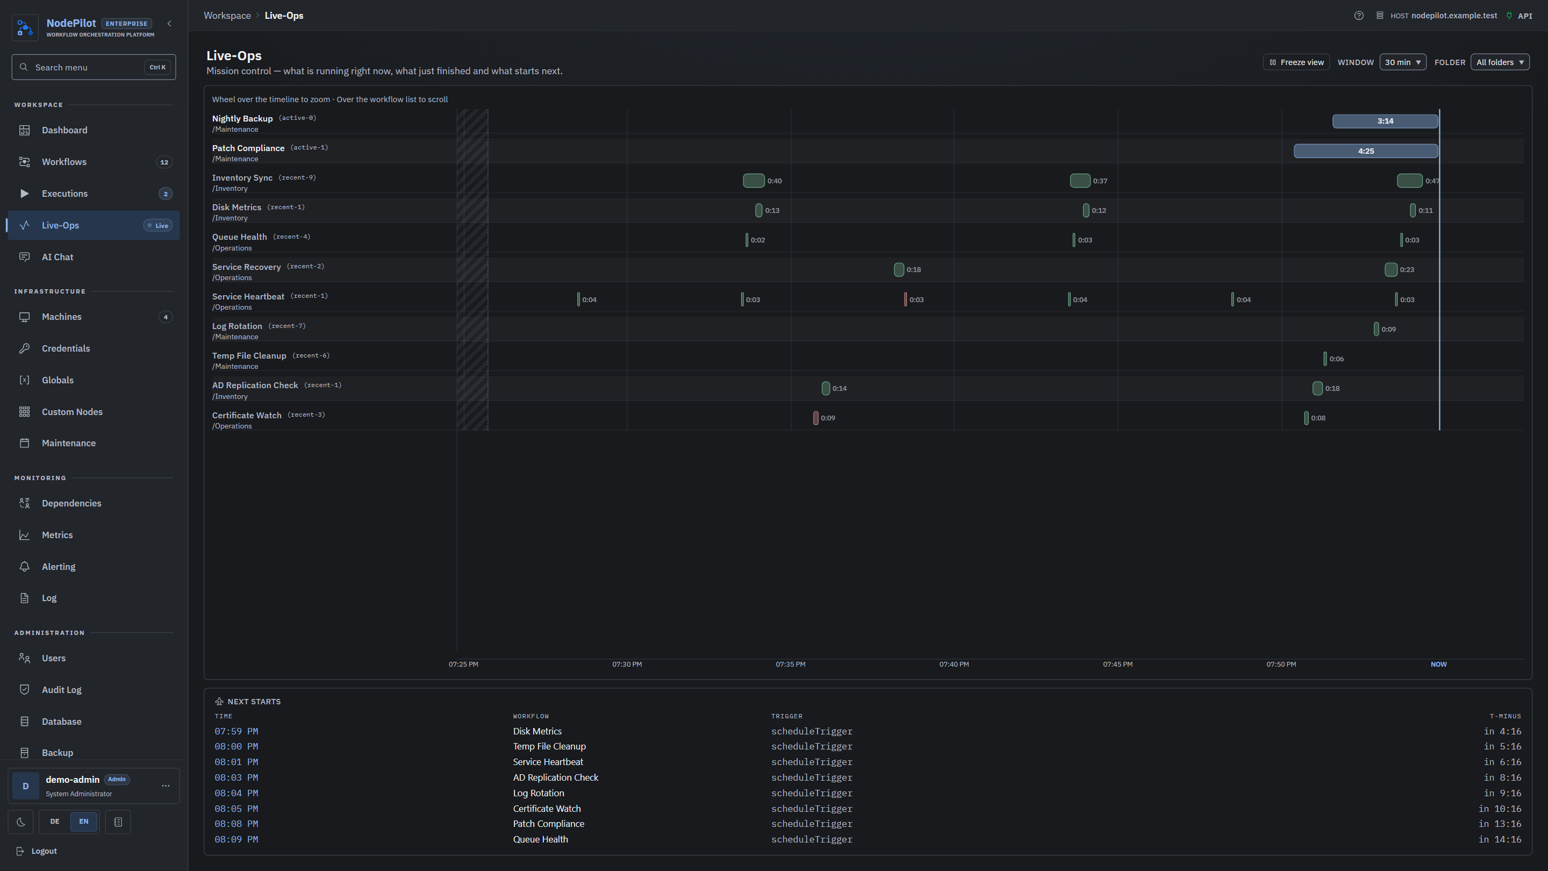Click the Inventory Sync 0:40 execution marker
This screenshot has width=1548, height=871.
point(754,181)
